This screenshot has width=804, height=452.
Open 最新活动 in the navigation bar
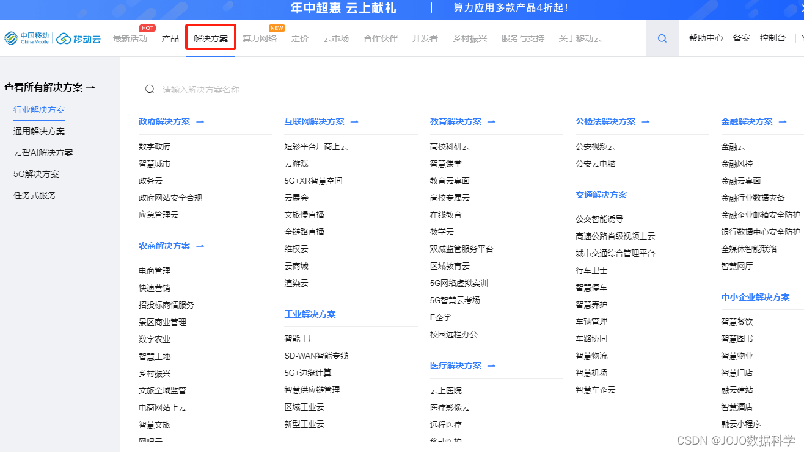130,38
